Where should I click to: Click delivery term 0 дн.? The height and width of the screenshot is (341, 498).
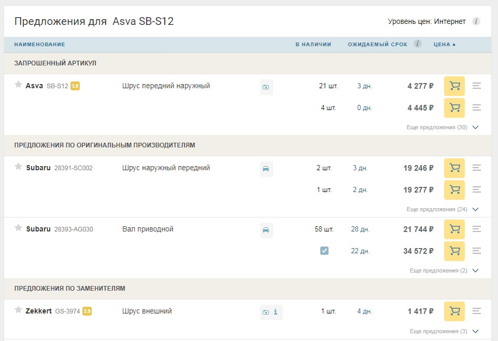tap(364, 108)
